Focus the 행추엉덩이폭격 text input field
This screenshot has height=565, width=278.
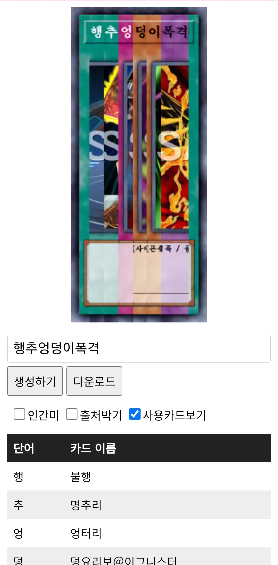point(139,349)
